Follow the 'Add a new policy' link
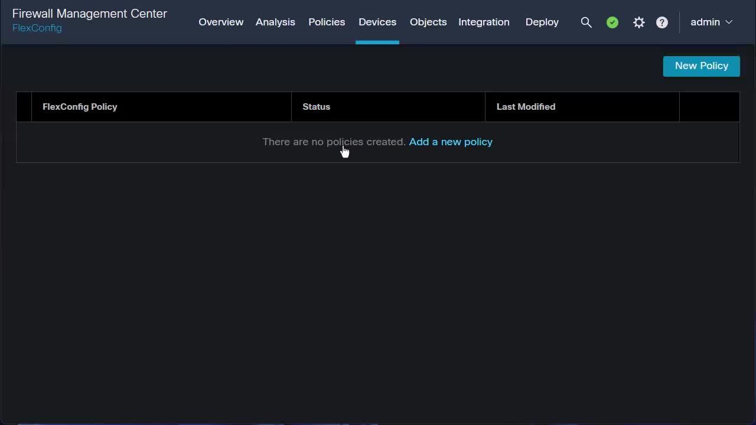Image resolution: width=756 pixels, height=425 pixels. click(x=451, y=142)
